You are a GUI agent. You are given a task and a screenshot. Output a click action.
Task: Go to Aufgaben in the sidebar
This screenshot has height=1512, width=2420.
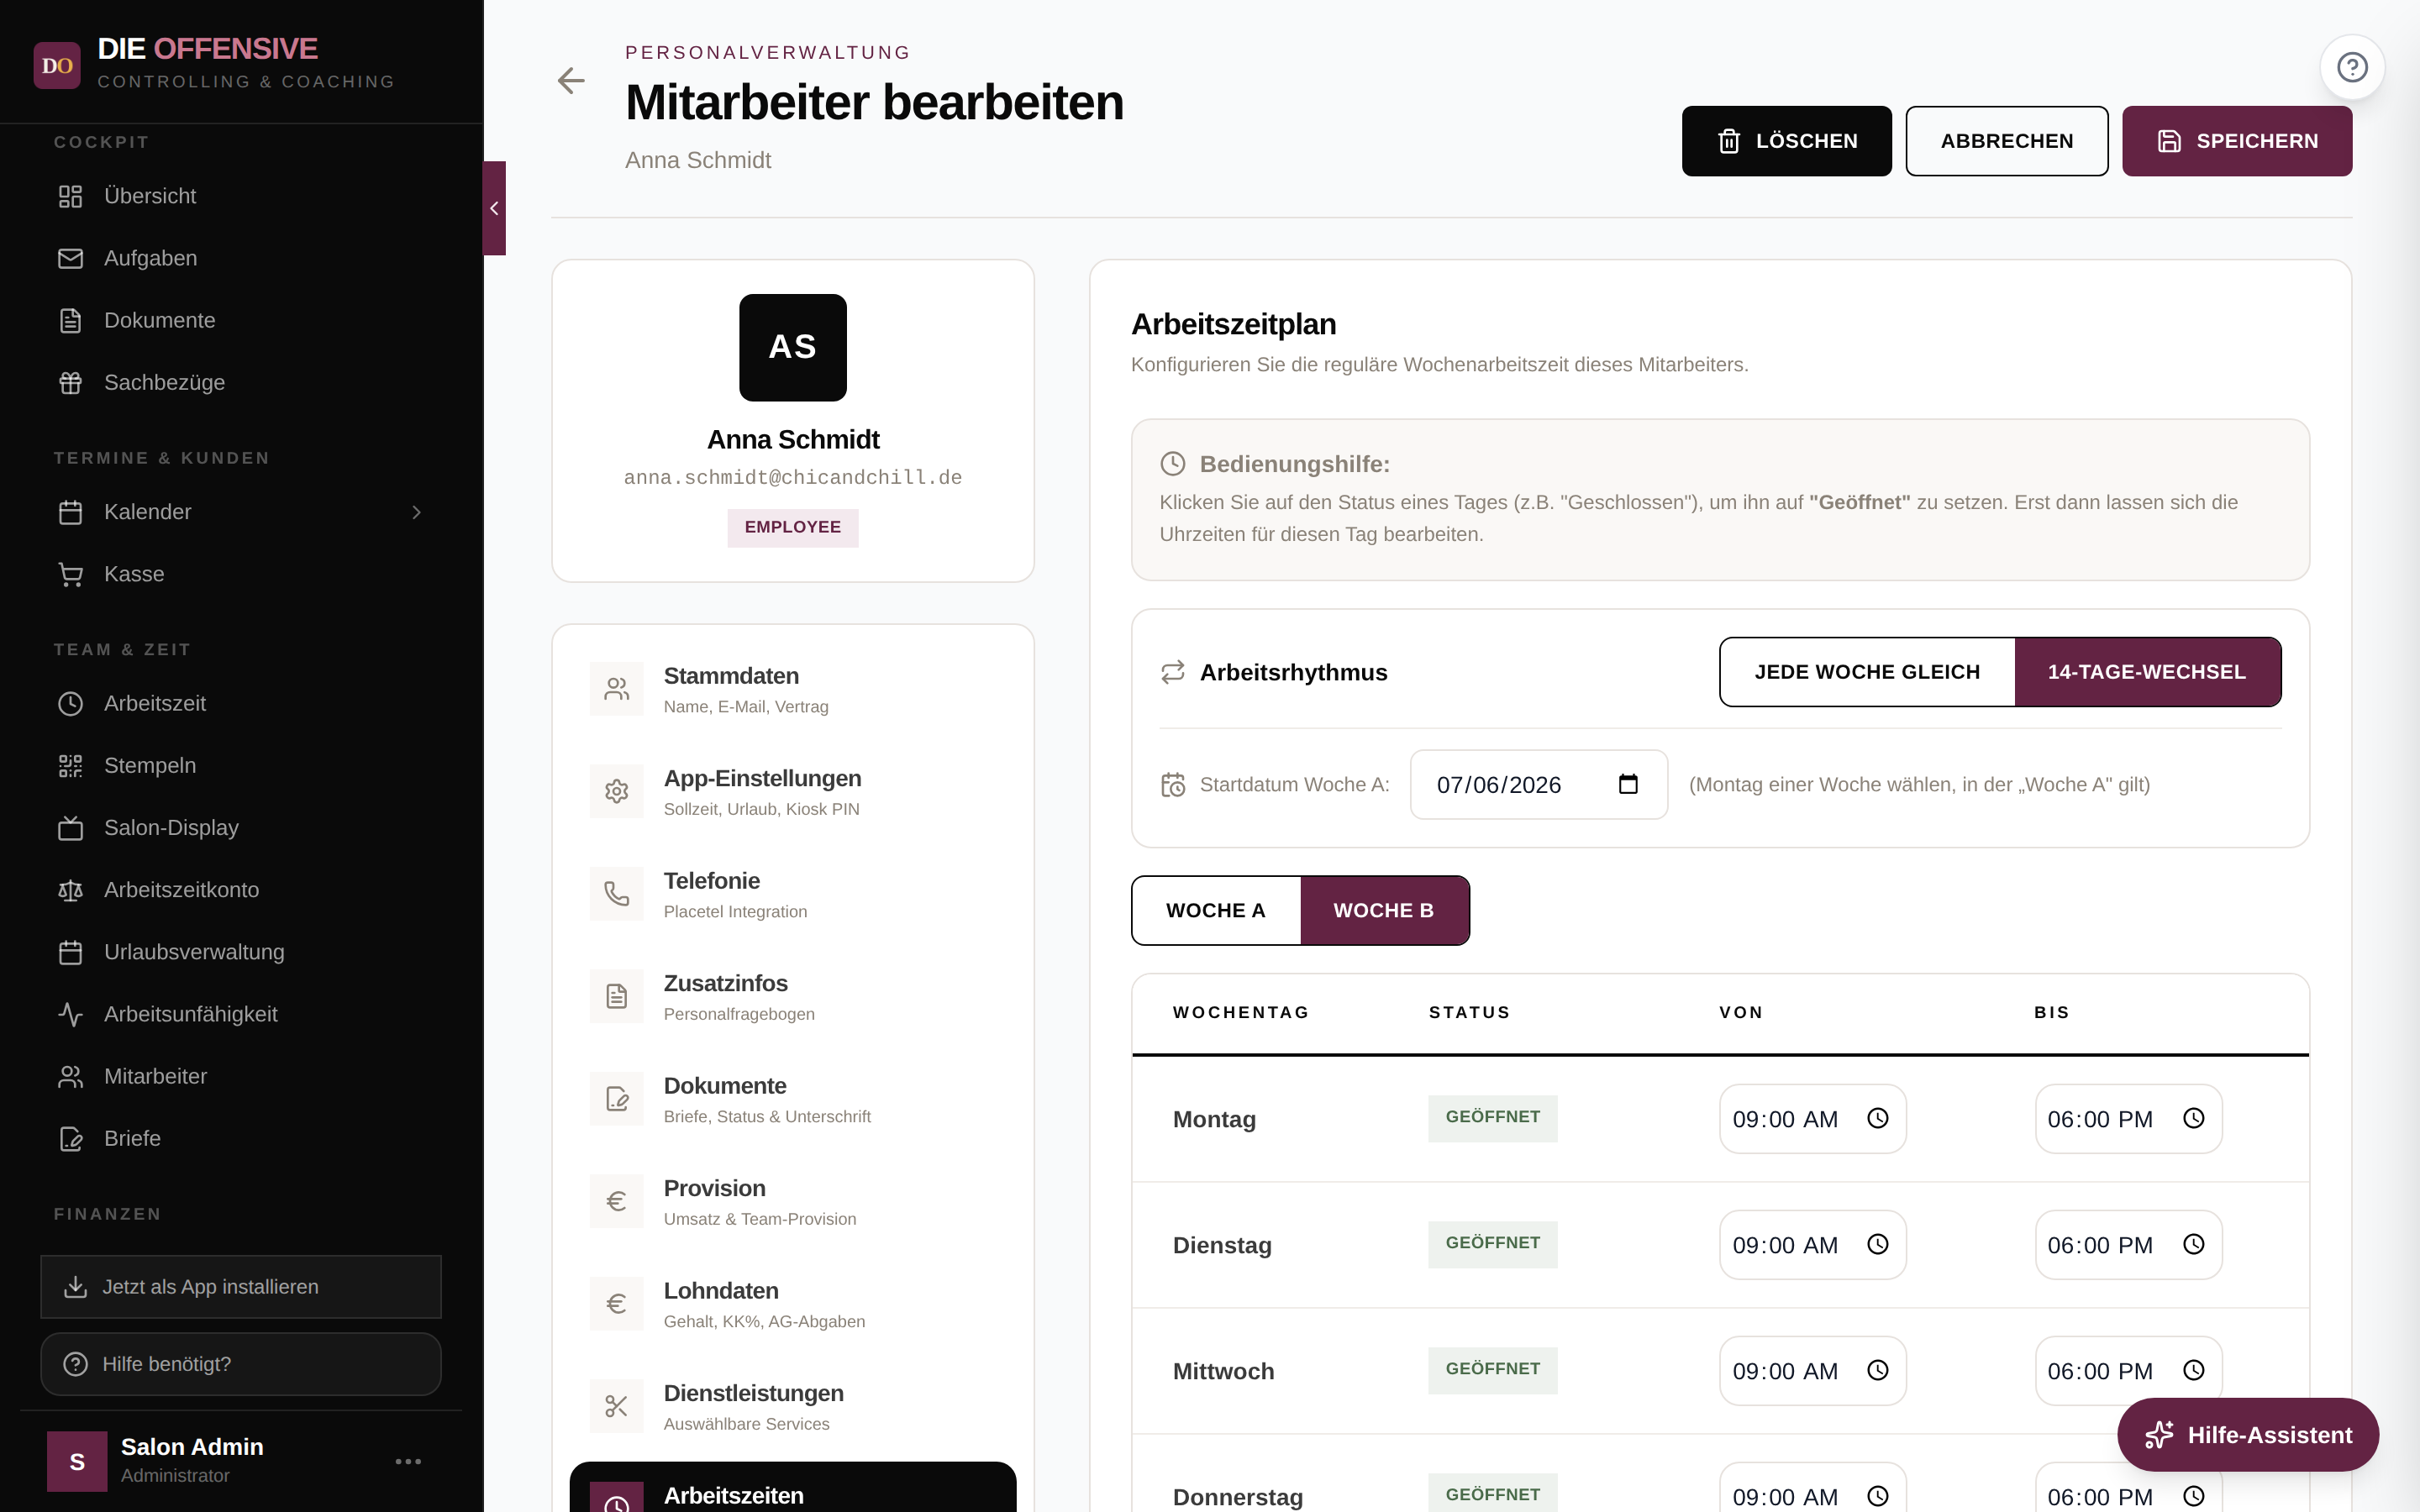241,258
